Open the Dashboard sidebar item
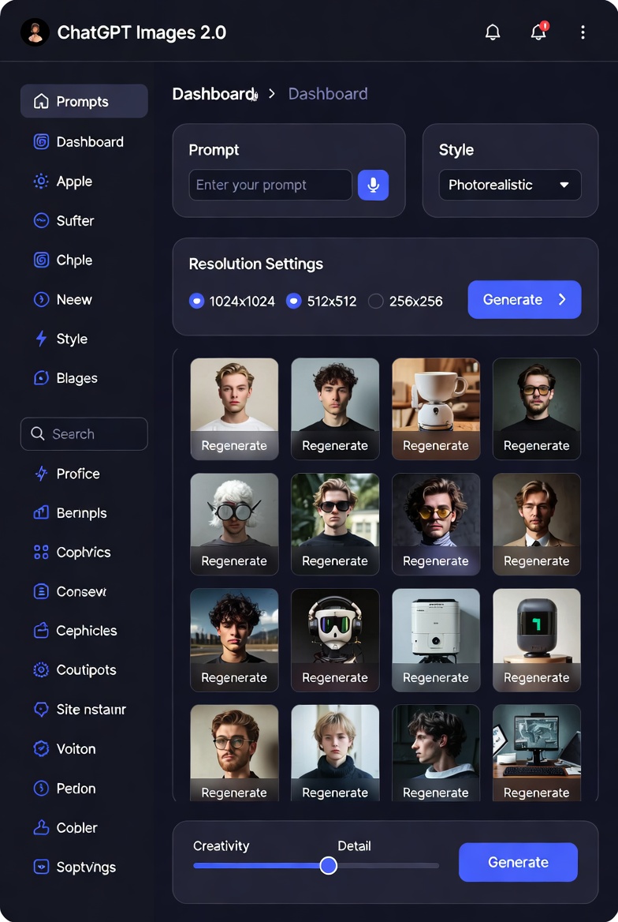This screenshot has width=618, height=922. tap(84, 142)
